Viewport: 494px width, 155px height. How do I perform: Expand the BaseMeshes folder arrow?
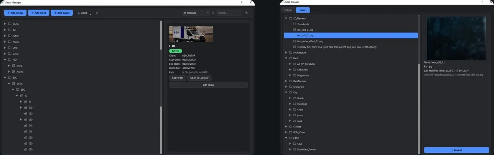[286, 81]
